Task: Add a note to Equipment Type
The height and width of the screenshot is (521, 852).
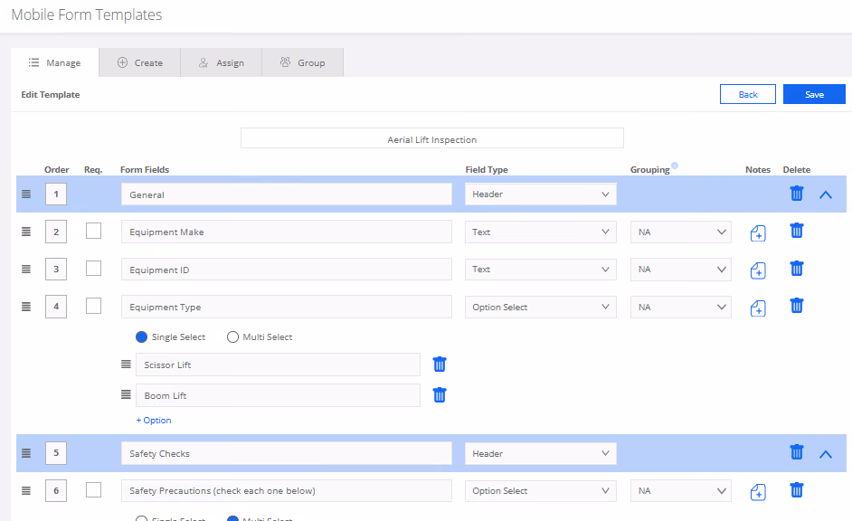Action: 758,308
